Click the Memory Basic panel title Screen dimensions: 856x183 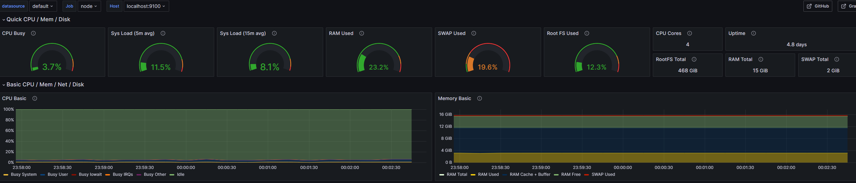tap(454, 98)
